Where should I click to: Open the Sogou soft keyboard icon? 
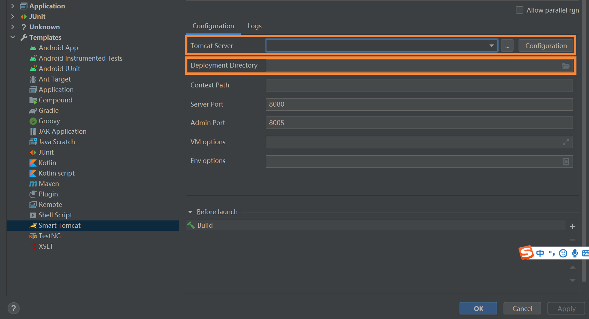click(586, 253)
